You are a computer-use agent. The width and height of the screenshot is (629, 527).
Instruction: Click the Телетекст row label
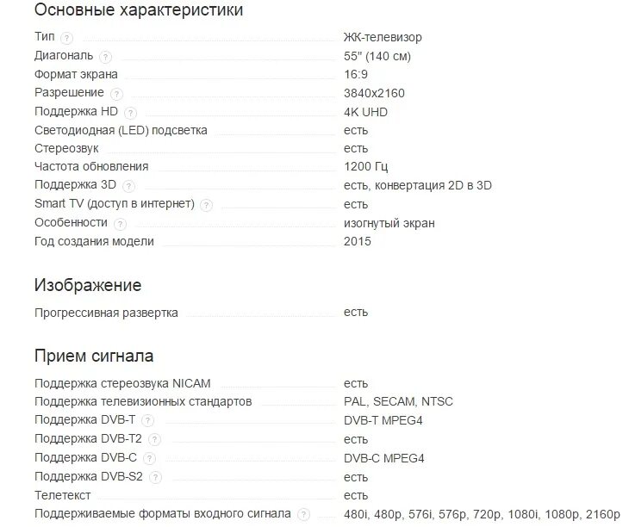point(63,496)
